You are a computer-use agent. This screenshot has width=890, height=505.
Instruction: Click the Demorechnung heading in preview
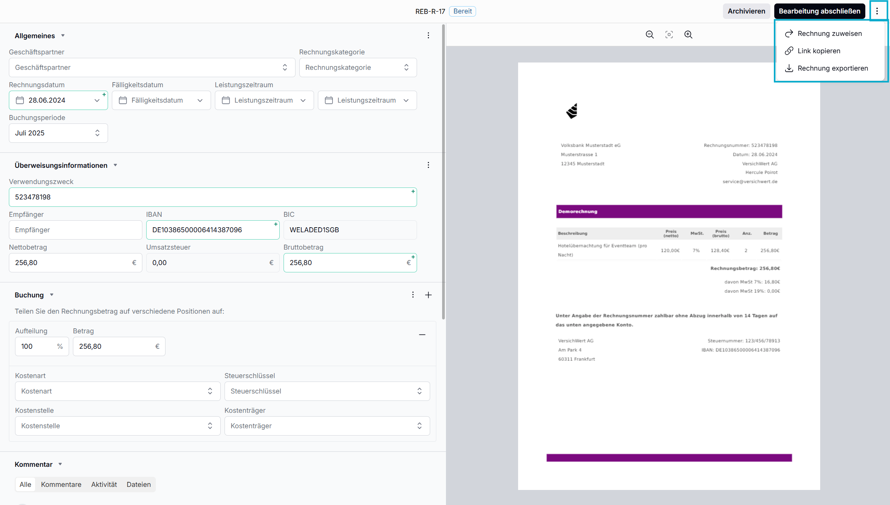tap(578, 211)
